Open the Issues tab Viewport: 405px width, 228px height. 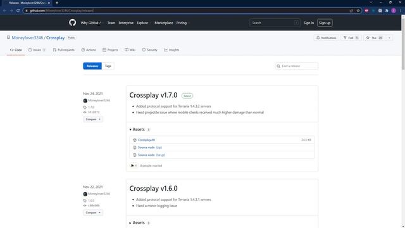(x=37, y=50)
